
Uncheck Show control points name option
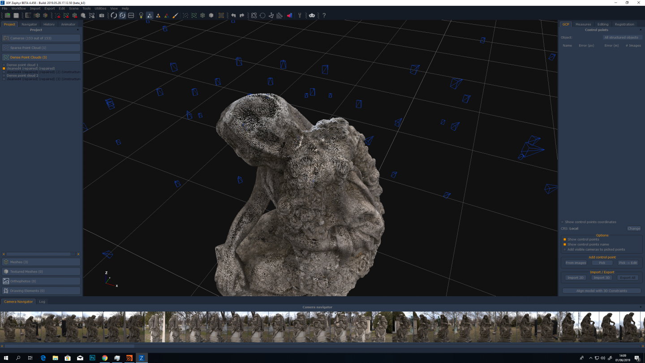[x=564, y=245]
